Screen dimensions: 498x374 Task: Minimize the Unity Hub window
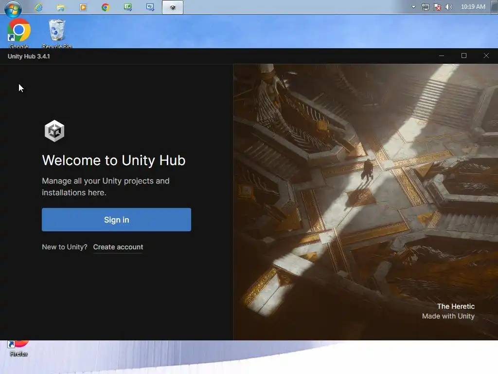point(442,56)
